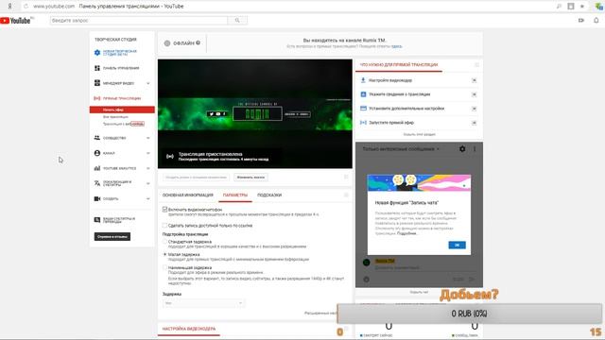Image resolution: width=605 pixels, height=340 pixels.
Task: Dismiss the Установите дополнительные настройки item
Action: coord(475,109)
